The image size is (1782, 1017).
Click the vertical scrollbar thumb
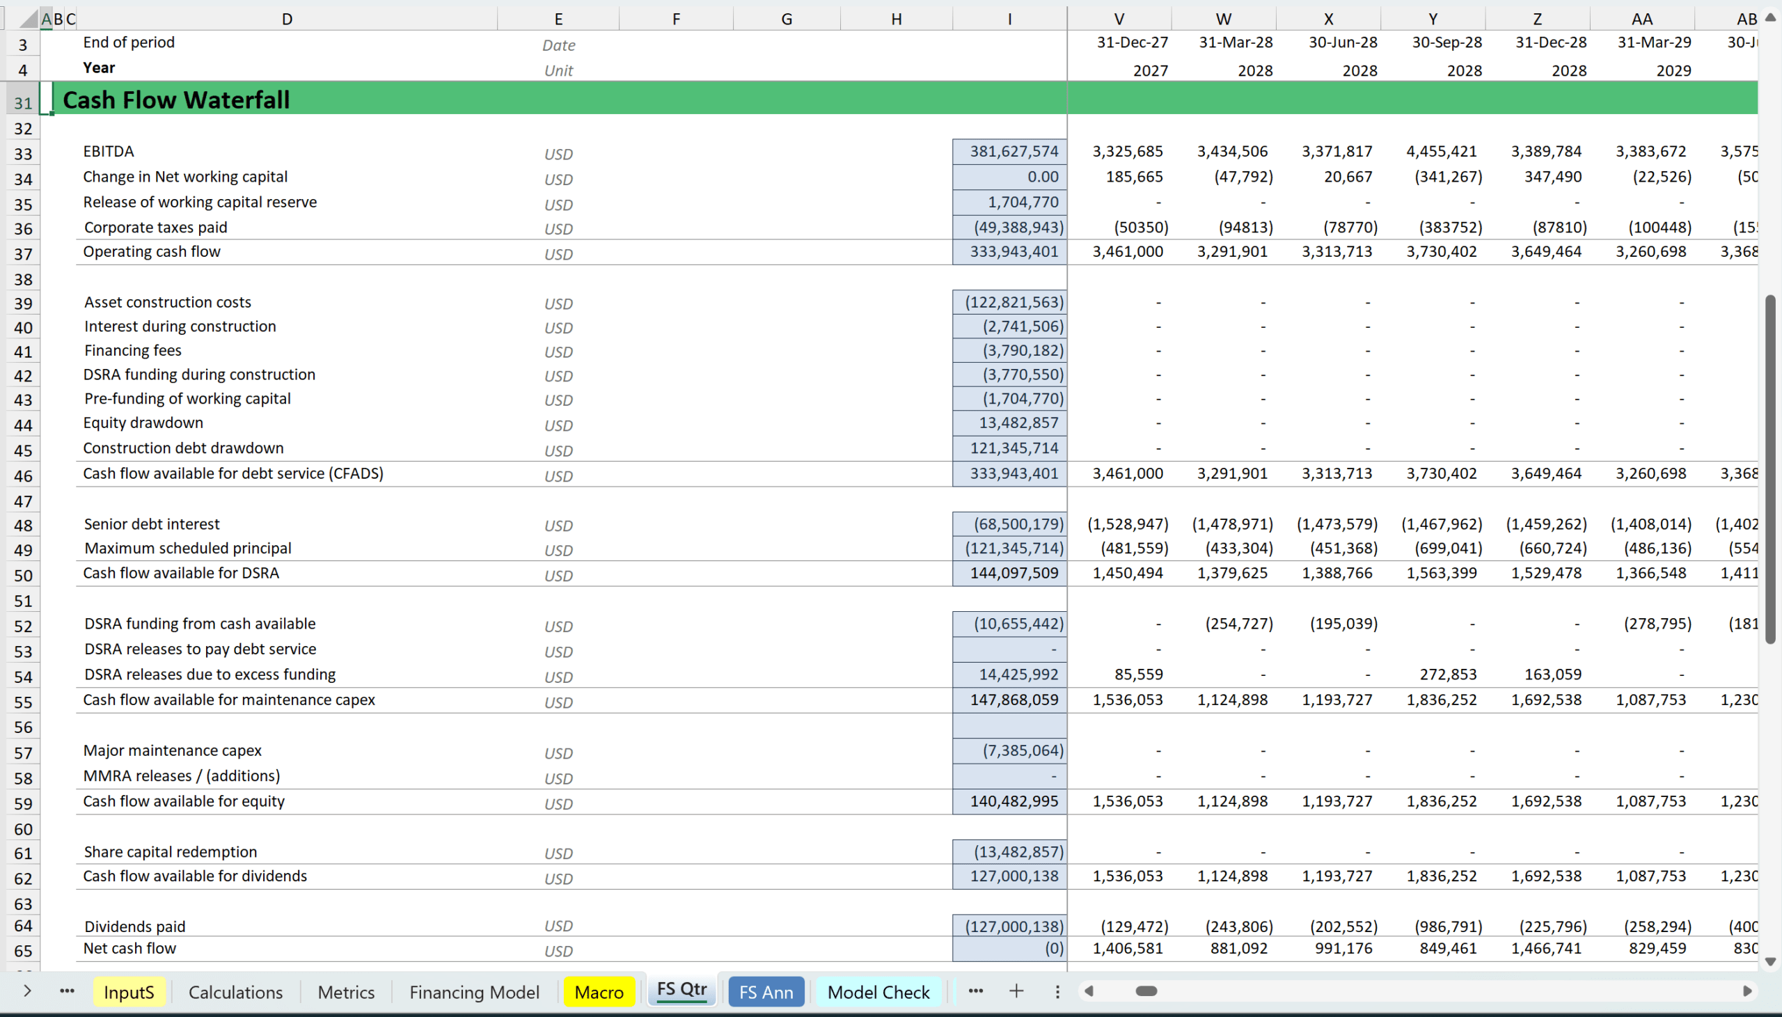click(1770, 468)
